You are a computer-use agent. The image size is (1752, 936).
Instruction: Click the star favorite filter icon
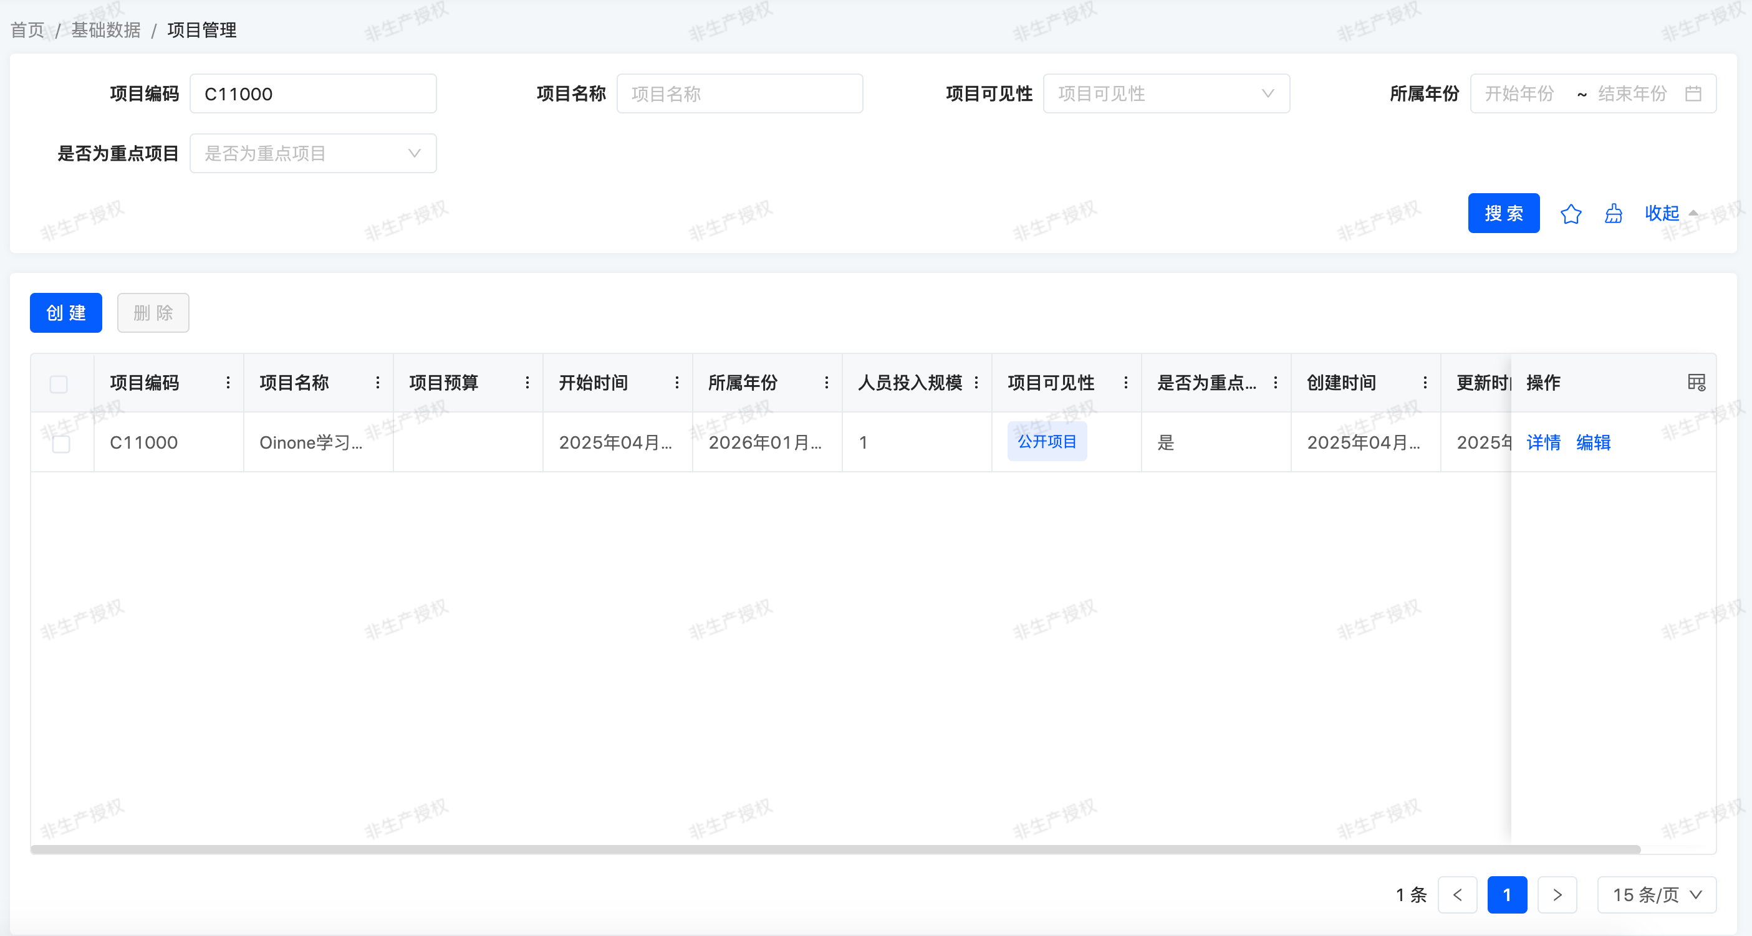(x=1571, y=214)
